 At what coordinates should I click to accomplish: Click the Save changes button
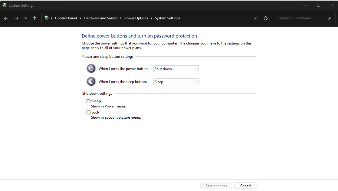216,186
